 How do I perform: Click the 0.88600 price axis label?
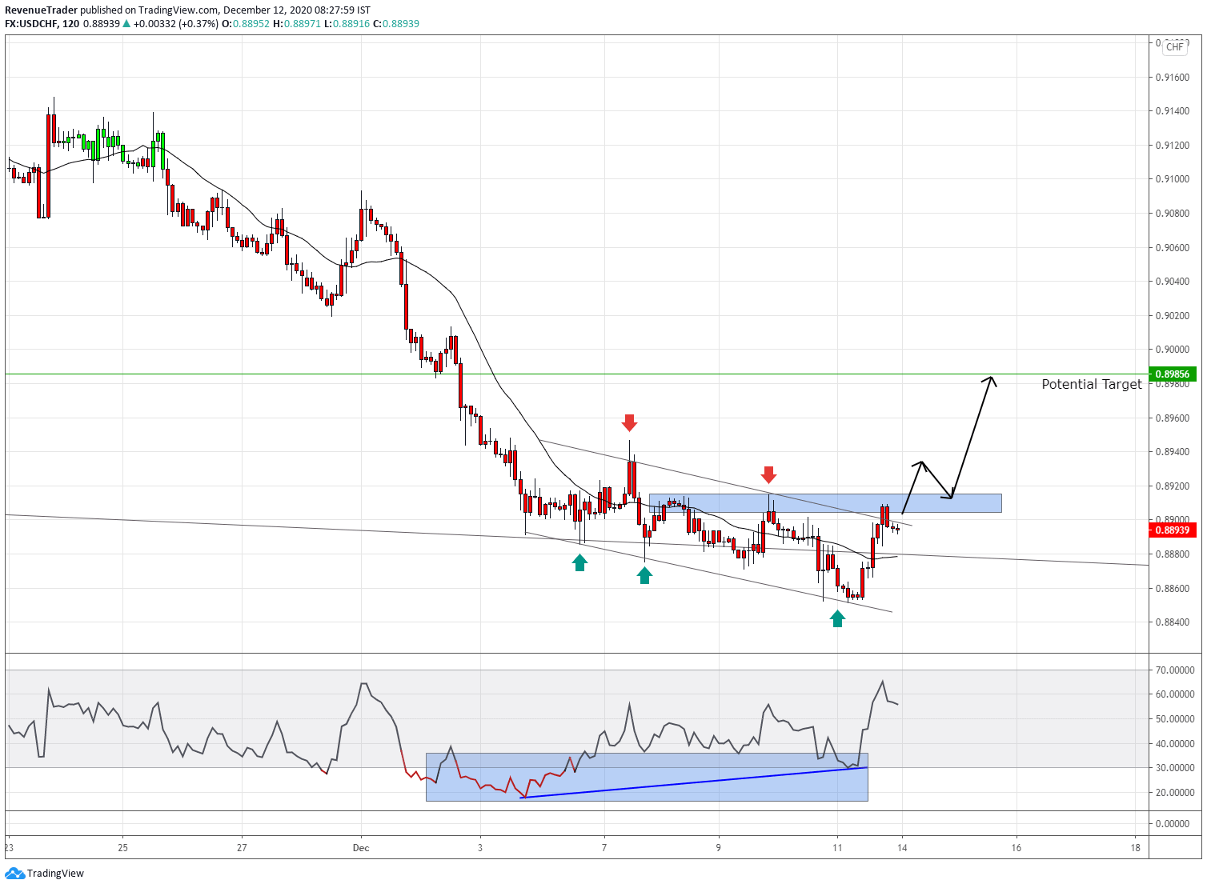pyautogui.click(x=1172, y=589)
